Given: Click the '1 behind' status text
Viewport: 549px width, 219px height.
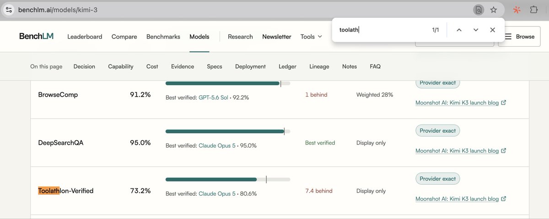Looking at the screenshot, I should (317, 95).
